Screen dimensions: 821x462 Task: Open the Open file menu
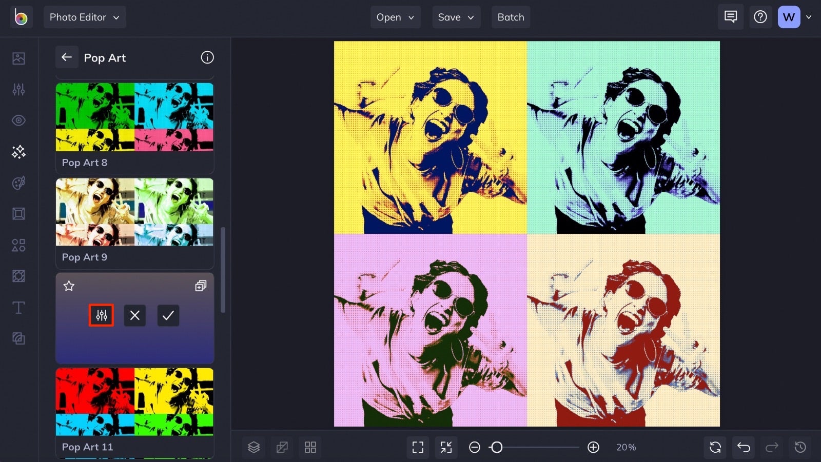[x=395, y=16]
